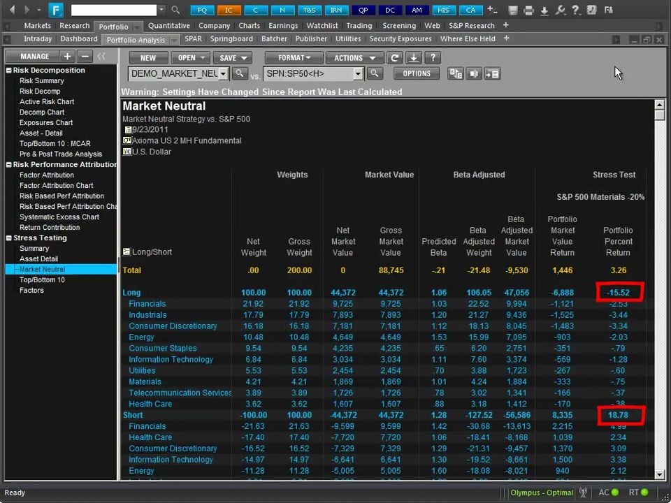The height and width of the screenshot is (503, 671).
Task: Click the save disk icon in top toolbar
Action: pos(513,10)
